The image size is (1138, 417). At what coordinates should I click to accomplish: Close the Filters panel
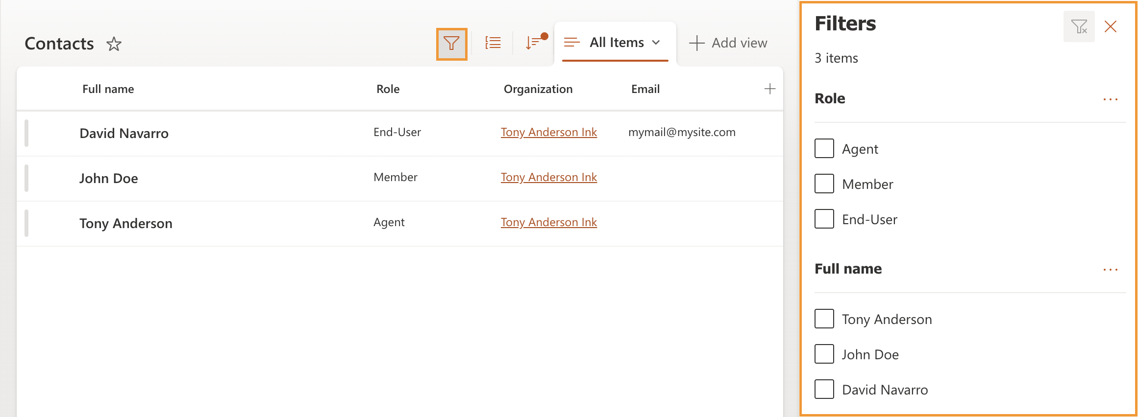pos(1110,26)
